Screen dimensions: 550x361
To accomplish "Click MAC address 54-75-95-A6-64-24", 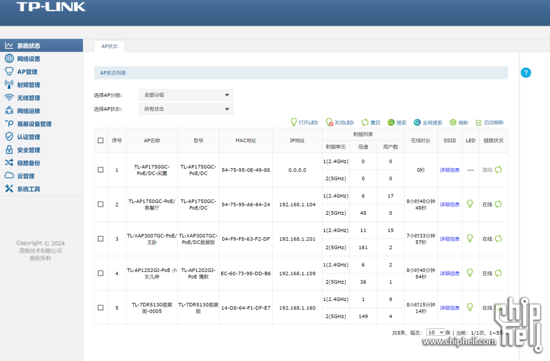I will (246, 205).
